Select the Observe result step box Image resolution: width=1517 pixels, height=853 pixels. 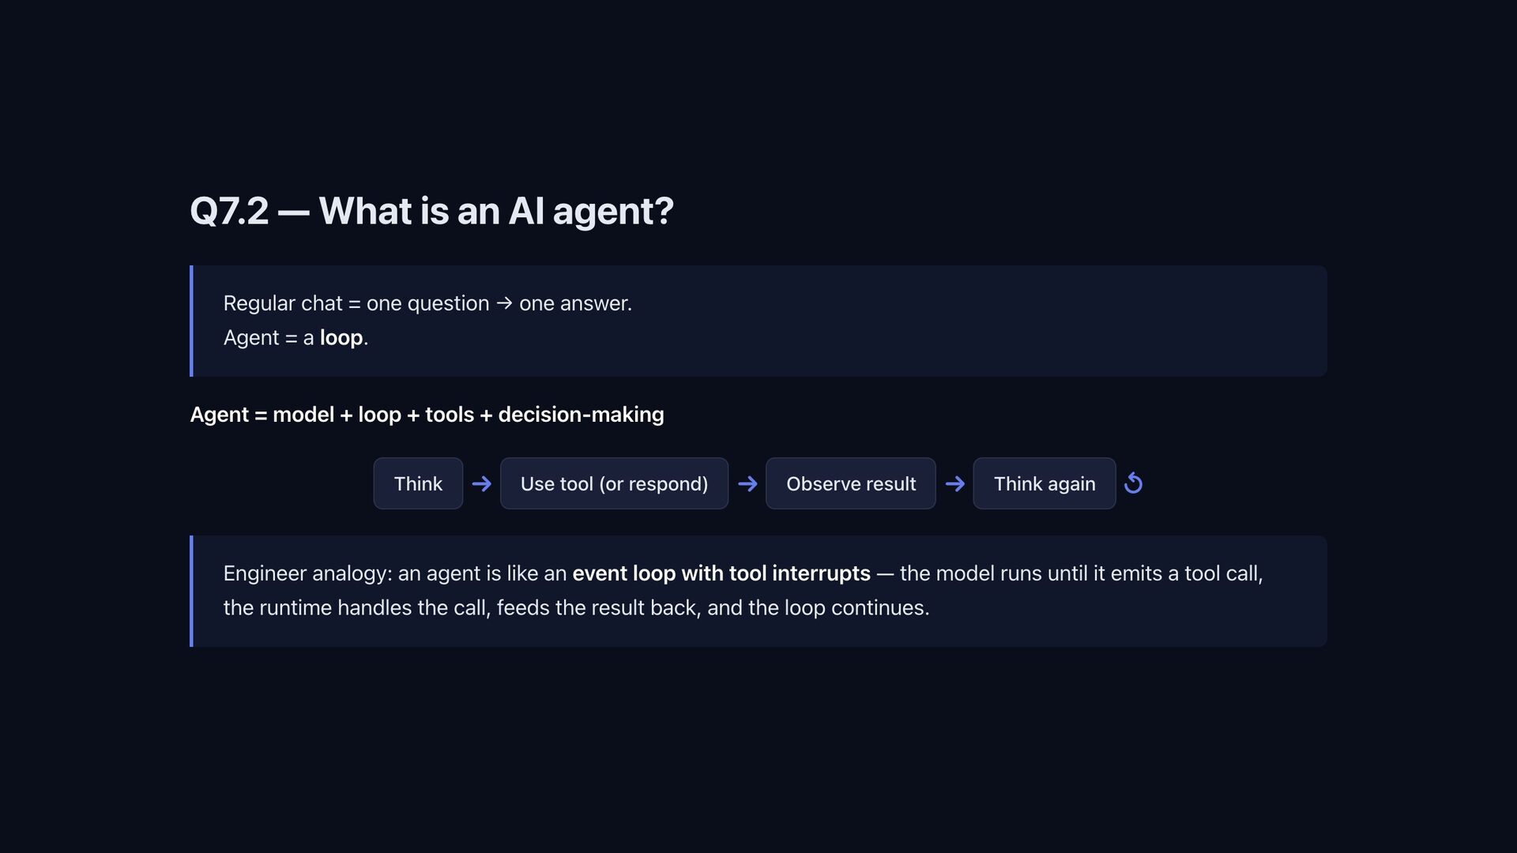point(851,483)
